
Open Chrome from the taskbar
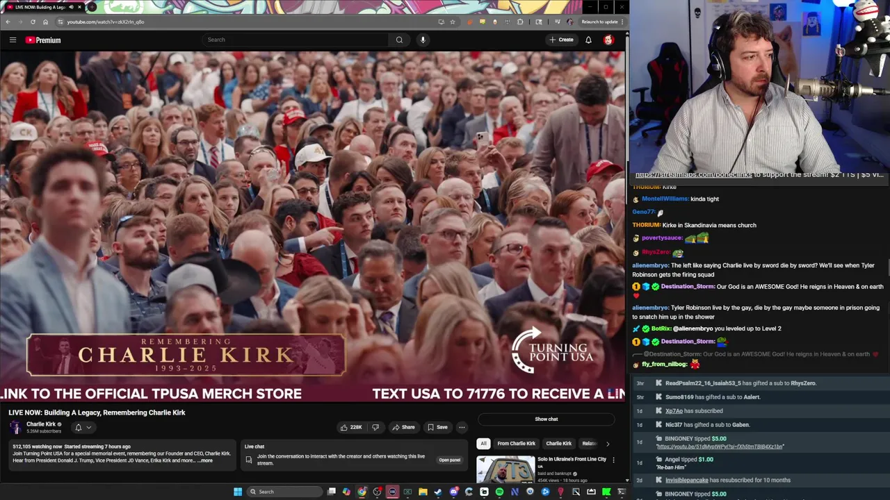tap(362, 492)
